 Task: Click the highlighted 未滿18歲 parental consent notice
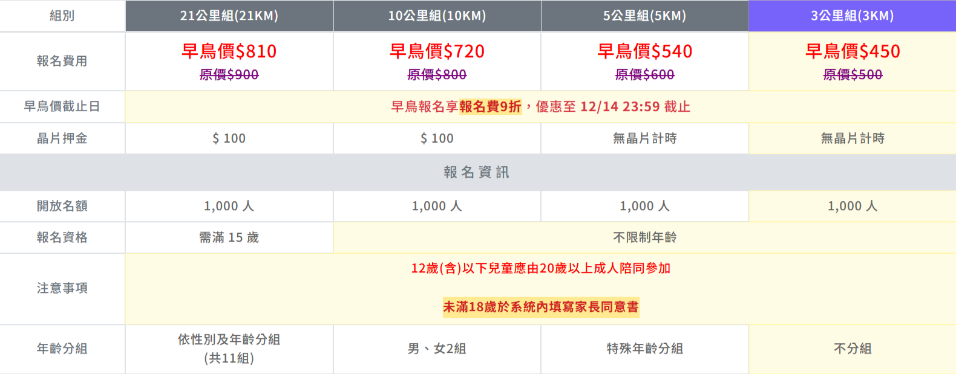[x=540, y=307]
